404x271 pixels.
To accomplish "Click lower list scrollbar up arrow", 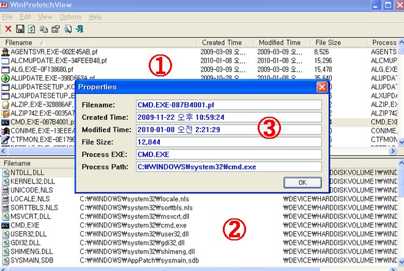I will [401, 163].
